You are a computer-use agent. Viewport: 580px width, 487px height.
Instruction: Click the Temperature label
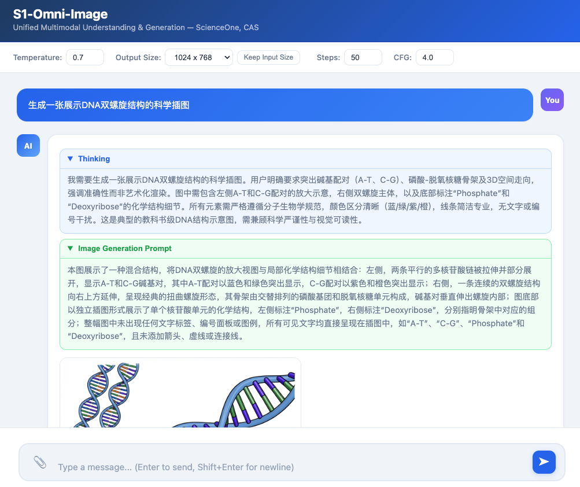(x=37, y=58)
